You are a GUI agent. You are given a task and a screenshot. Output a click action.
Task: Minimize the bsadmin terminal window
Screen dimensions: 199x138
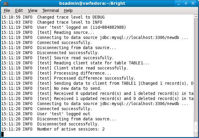click(x=179, y=3)
